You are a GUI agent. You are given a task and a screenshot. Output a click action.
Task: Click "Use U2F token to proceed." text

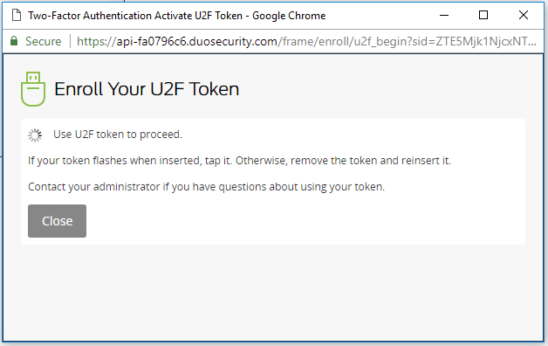coord(118,135)
